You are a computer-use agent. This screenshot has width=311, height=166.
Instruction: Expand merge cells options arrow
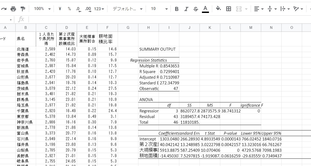pos(246,9)
